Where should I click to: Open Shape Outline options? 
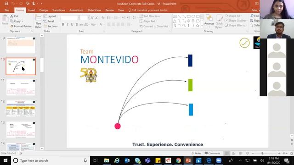pyautogui.click(x=235, y=21)
